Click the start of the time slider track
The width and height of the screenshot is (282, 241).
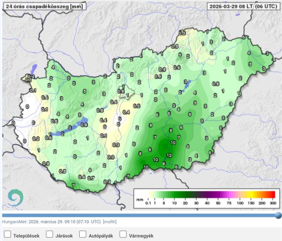pos(4,215)
